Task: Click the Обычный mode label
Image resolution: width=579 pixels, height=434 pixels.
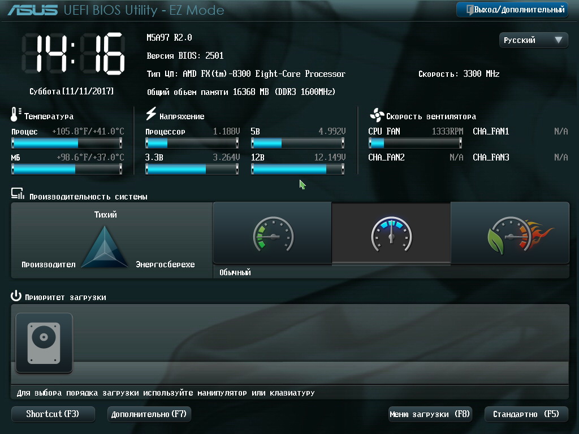Action: pyautogui.click(x=235, y=272)
